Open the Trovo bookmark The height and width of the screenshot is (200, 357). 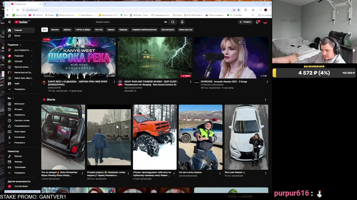coord(124,15)
